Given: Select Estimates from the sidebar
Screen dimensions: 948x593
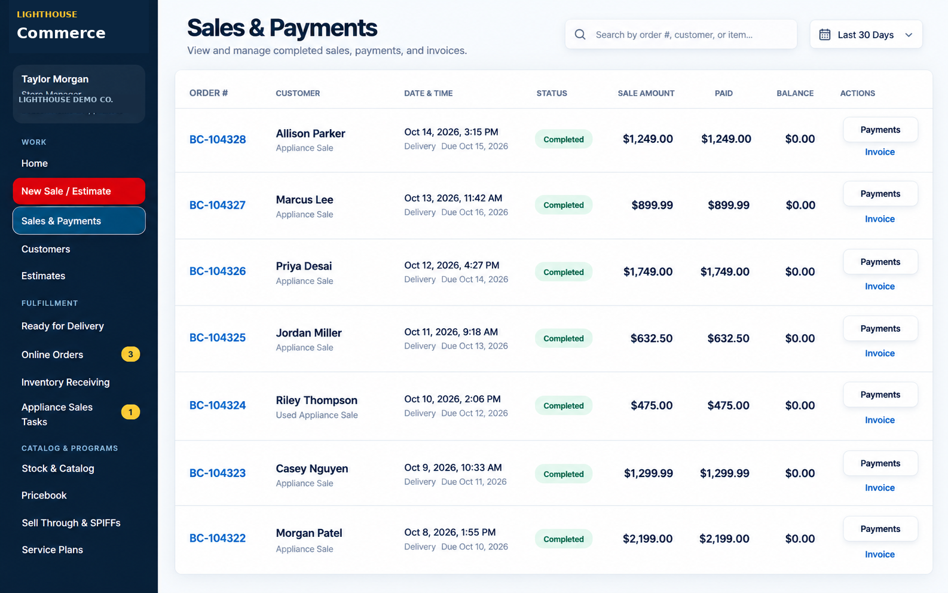Looking at the screenshot, I should [x=44, y=276].
